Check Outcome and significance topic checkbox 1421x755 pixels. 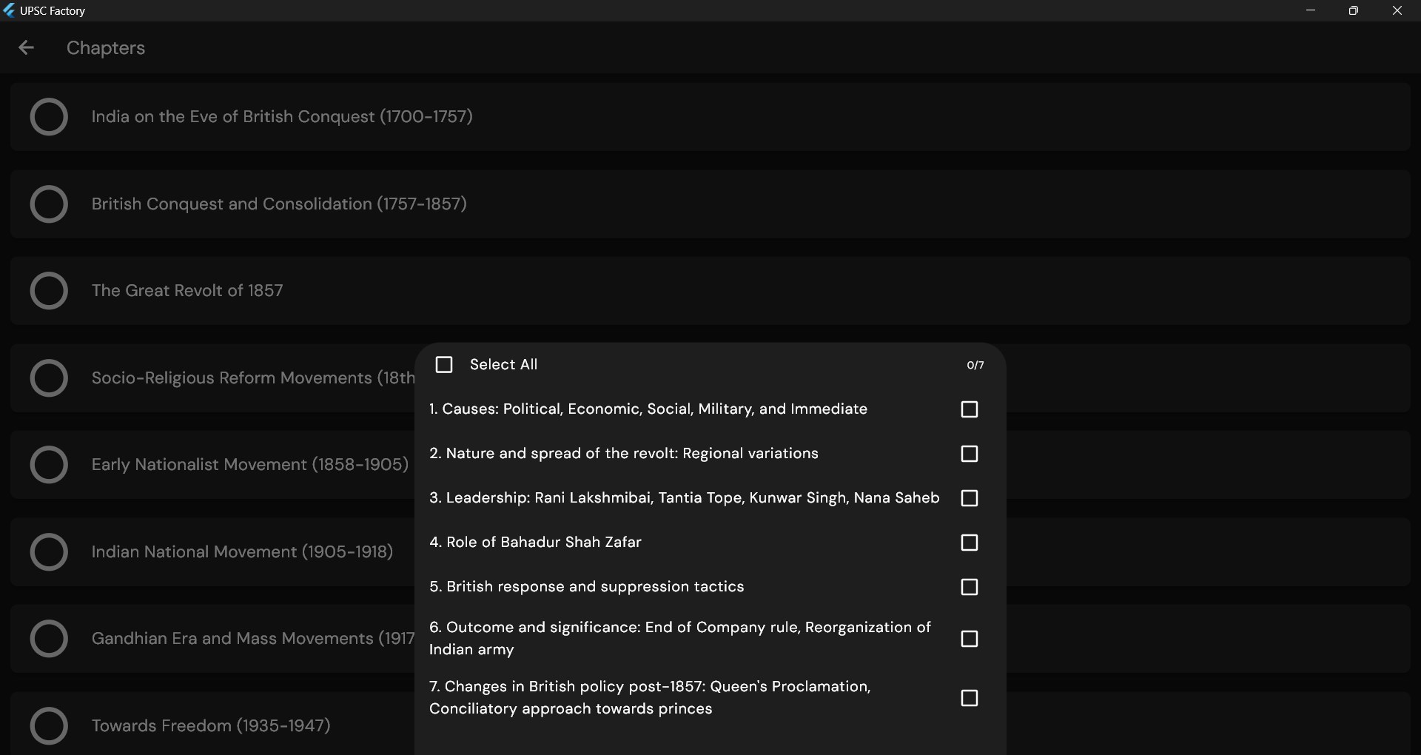pos(969,639)
